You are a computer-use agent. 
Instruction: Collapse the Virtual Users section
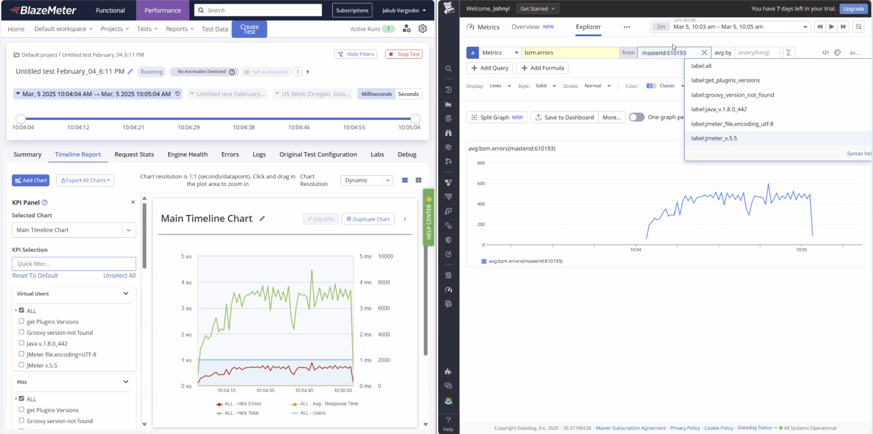(x=126, y=293)
